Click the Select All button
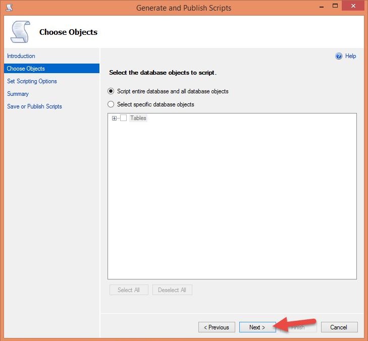Screen dimensions: 368x341 [129, 290]
